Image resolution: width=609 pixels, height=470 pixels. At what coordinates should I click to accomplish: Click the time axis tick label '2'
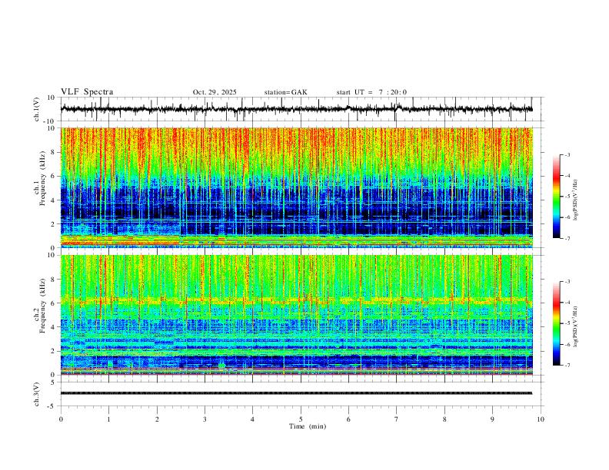pyautogui.click(x=157, y=419)
